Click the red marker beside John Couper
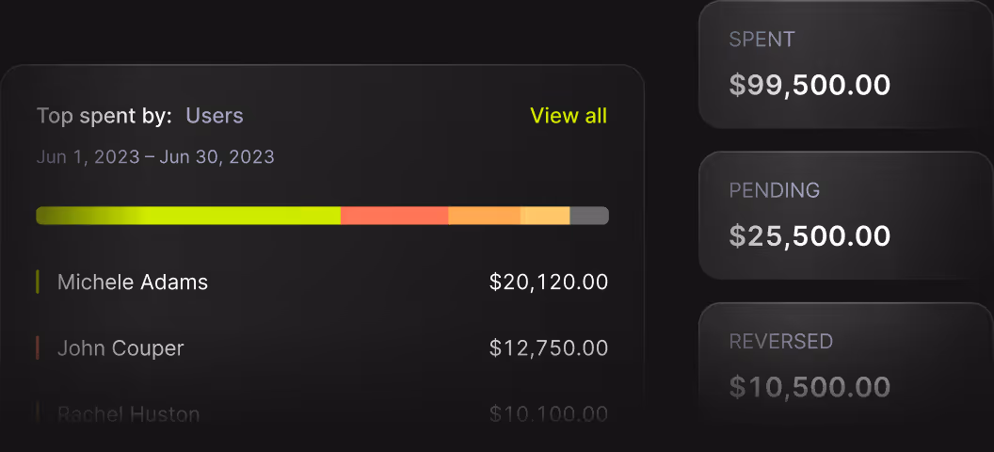994x452 pixels. coord(38,348)
